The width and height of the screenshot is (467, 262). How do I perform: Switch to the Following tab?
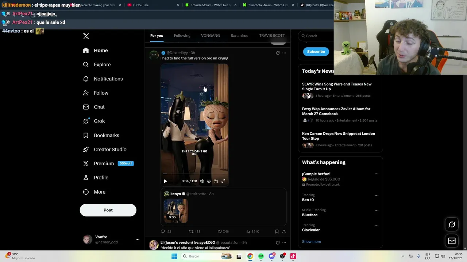(x=182, y=36)
